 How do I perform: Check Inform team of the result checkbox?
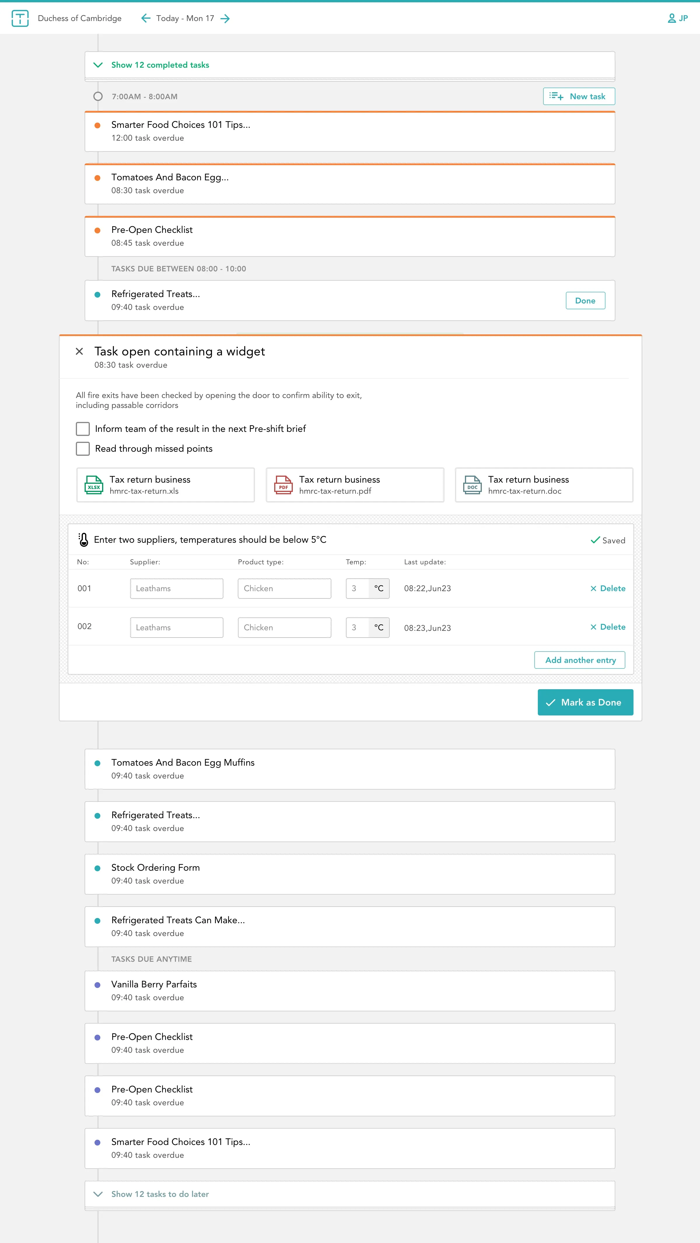point(83,429)
